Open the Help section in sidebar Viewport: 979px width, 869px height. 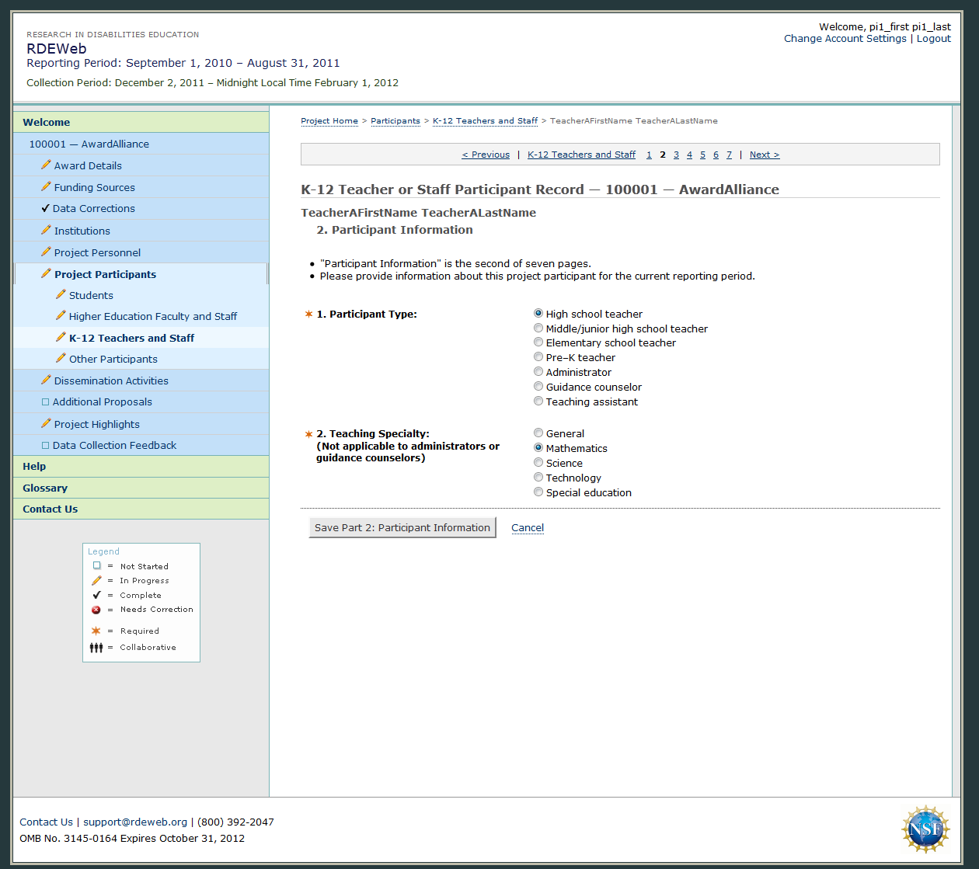coord(34,466)
